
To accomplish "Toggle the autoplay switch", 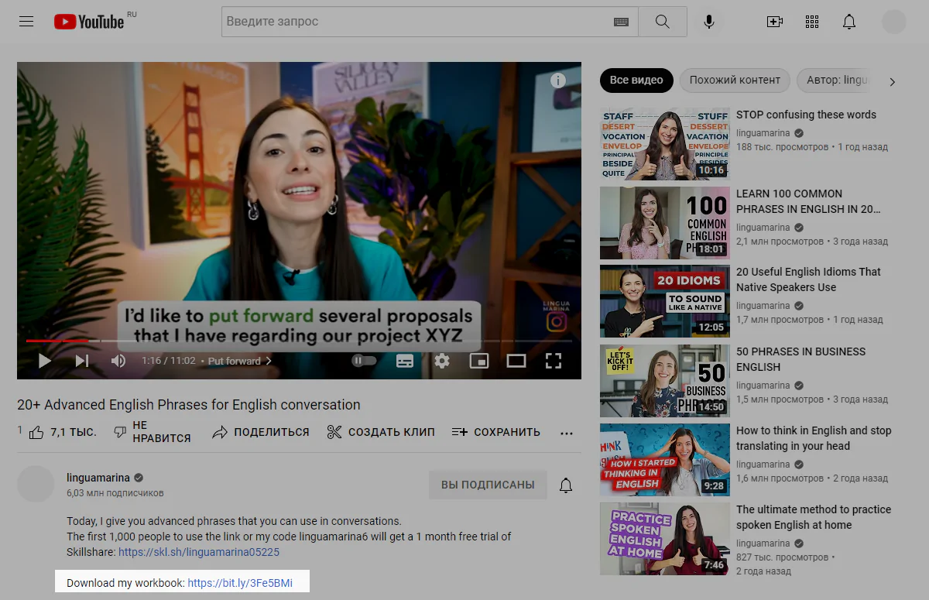I will click(x=364, y=361).
